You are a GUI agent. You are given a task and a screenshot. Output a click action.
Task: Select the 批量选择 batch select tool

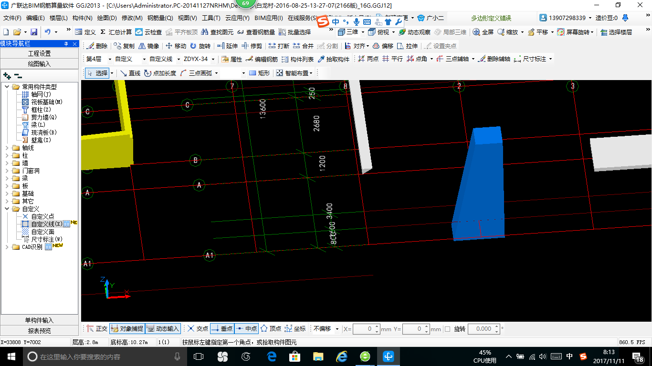point(294,32)
